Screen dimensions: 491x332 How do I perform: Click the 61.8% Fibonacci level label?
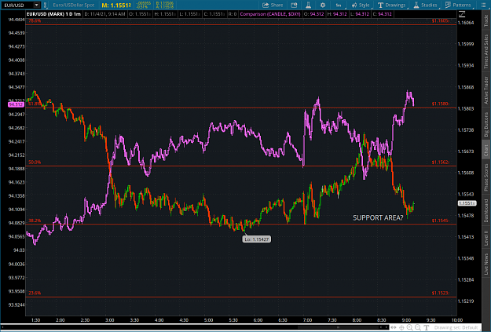click(34, 104)
